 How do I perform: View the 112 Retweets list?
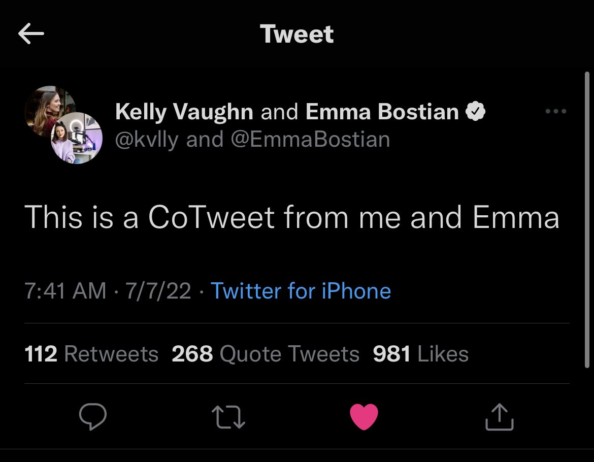(91, 354)
